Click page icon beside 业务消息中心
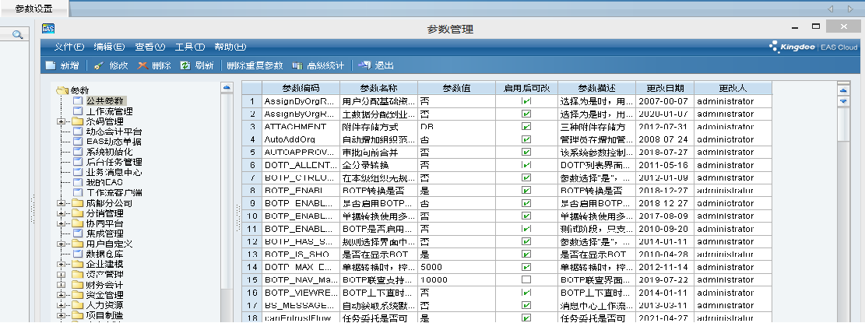 pyautogui.click(x=78, y=173)
